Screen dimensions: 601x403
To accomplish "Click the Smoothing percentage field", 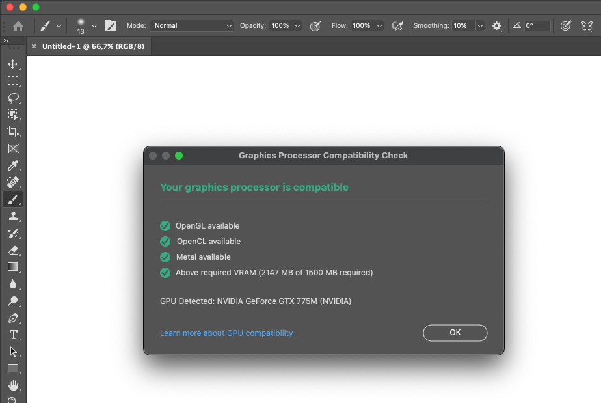I will coord(463,25).
